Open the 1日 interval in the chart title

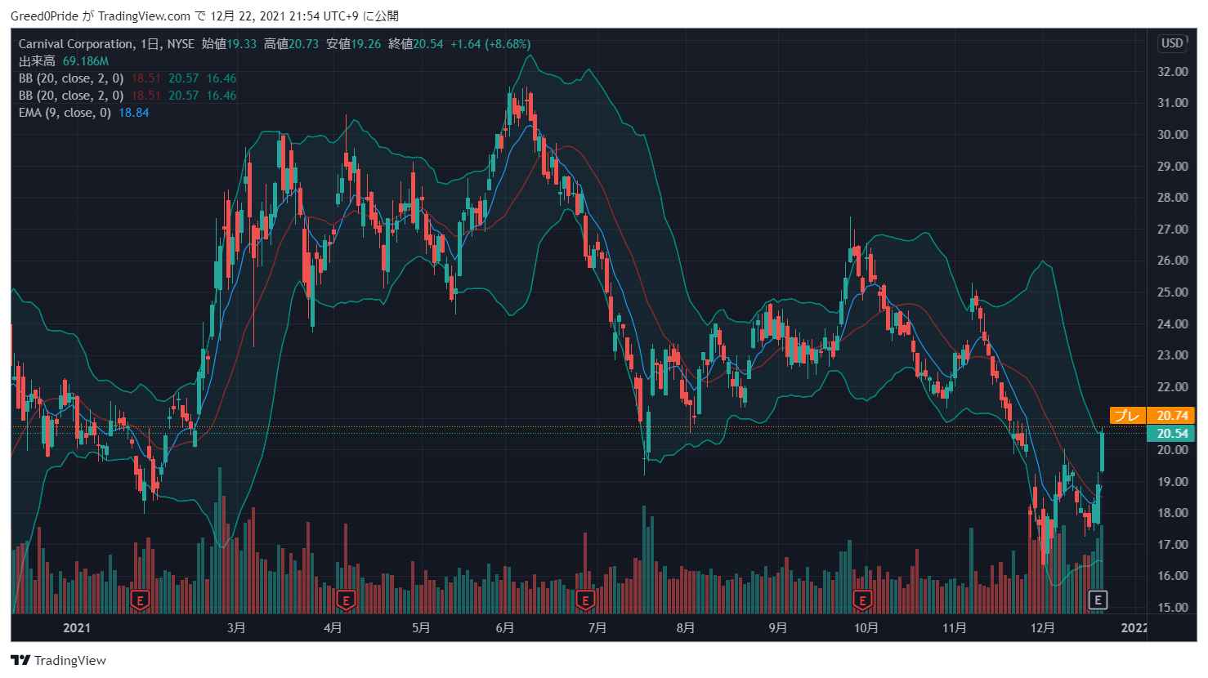[x=150, y=44]
